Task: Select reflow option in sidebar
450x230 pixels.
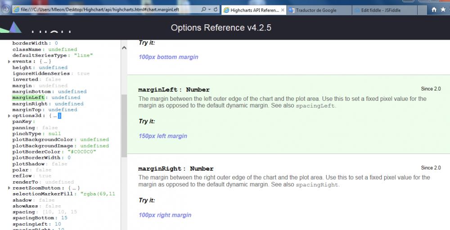Action: coord(22,176)
